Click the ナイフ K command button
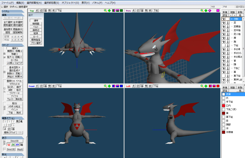Image resolution: width=245 pixels, height=158 pixels. (15, 96)
